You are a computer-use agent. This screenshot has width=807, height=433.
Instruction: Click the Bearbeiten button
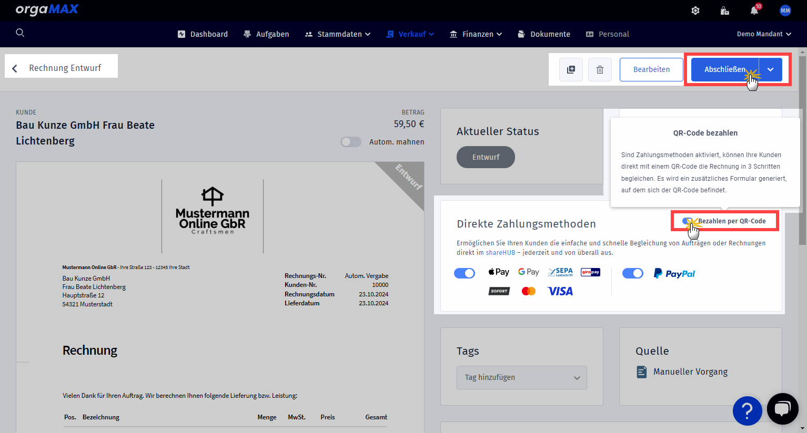[x=651, y=69]
